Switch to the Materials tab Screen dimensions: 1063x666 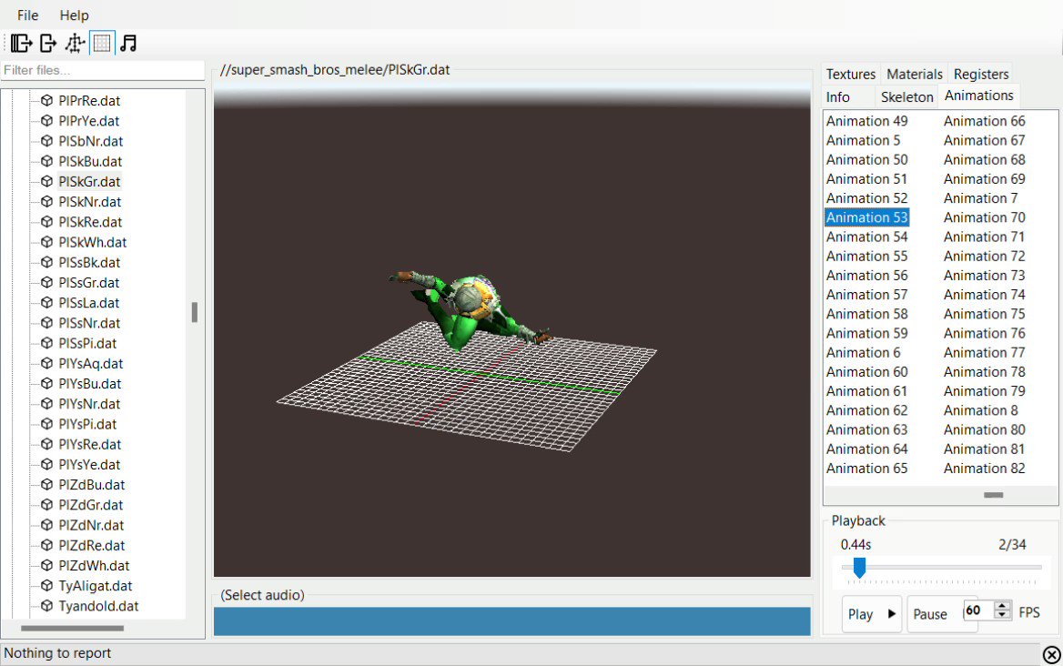click(915, 74)
